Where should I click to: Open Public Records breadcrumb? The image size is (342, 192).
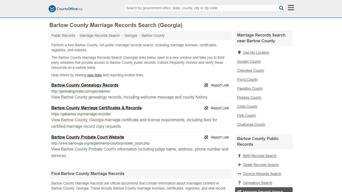(x=63, y=35)
